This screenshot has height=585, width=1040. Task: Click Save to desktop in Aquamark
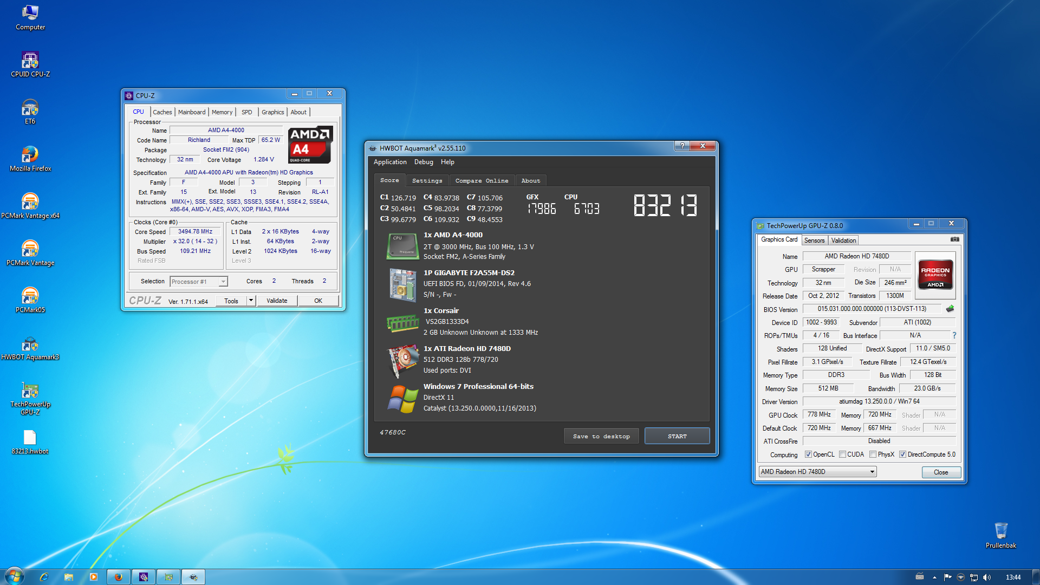[x=601, y=436]
